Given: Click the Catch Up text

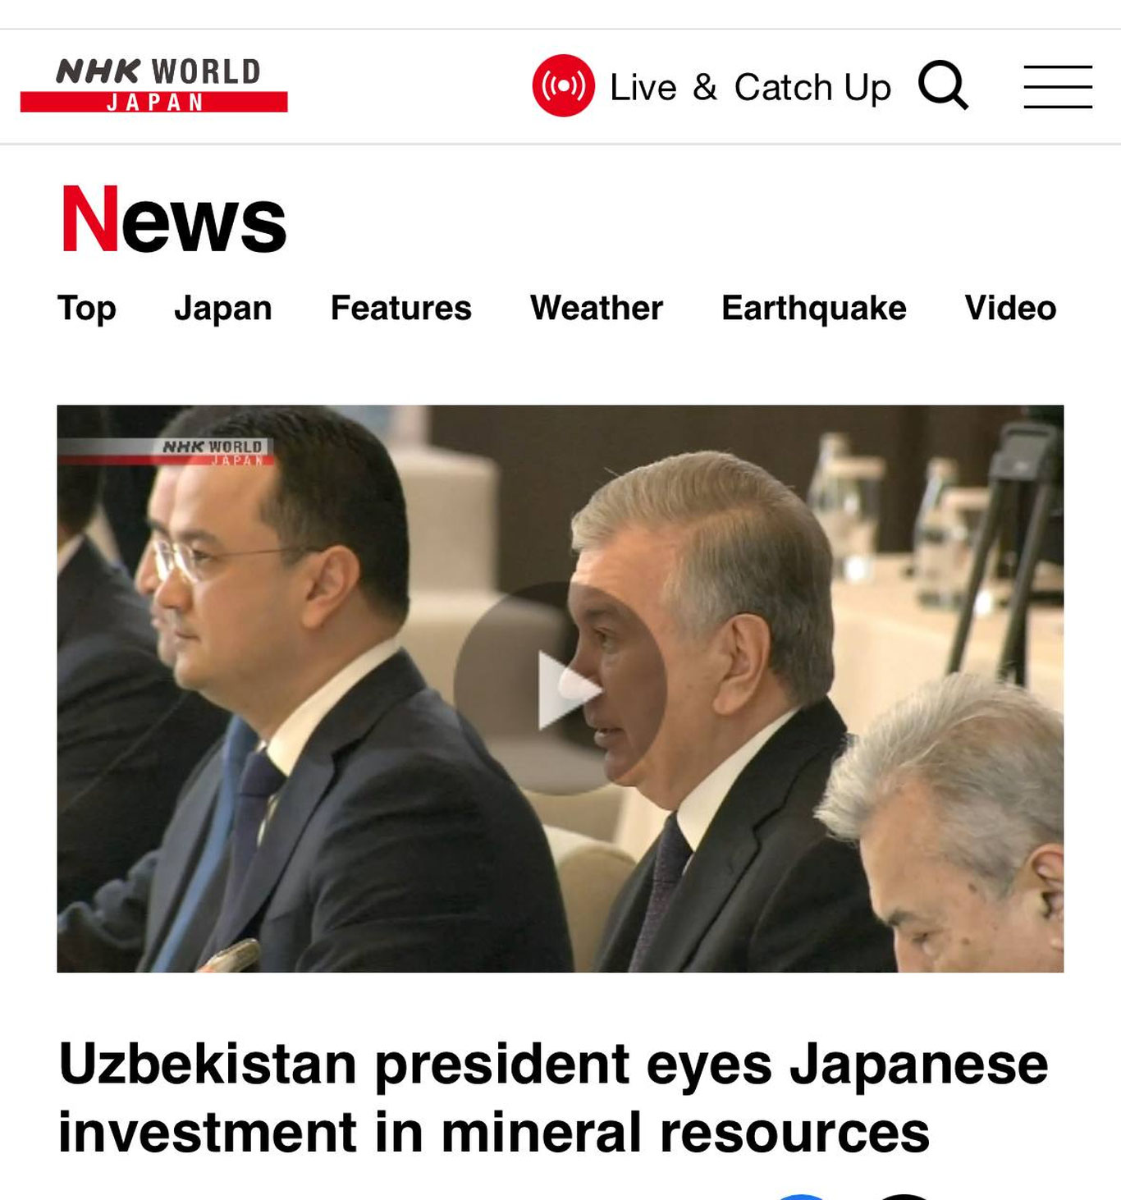Looking at the screenshot, I should 812,87.
